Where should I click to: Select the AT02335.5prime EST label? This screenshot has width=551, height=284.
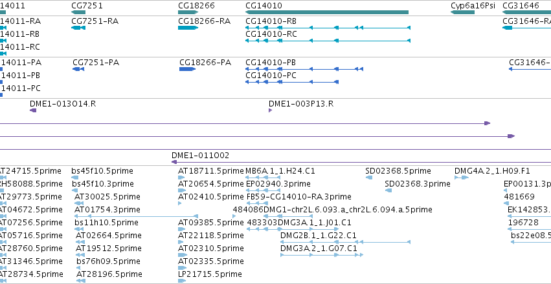coord(211,261)
